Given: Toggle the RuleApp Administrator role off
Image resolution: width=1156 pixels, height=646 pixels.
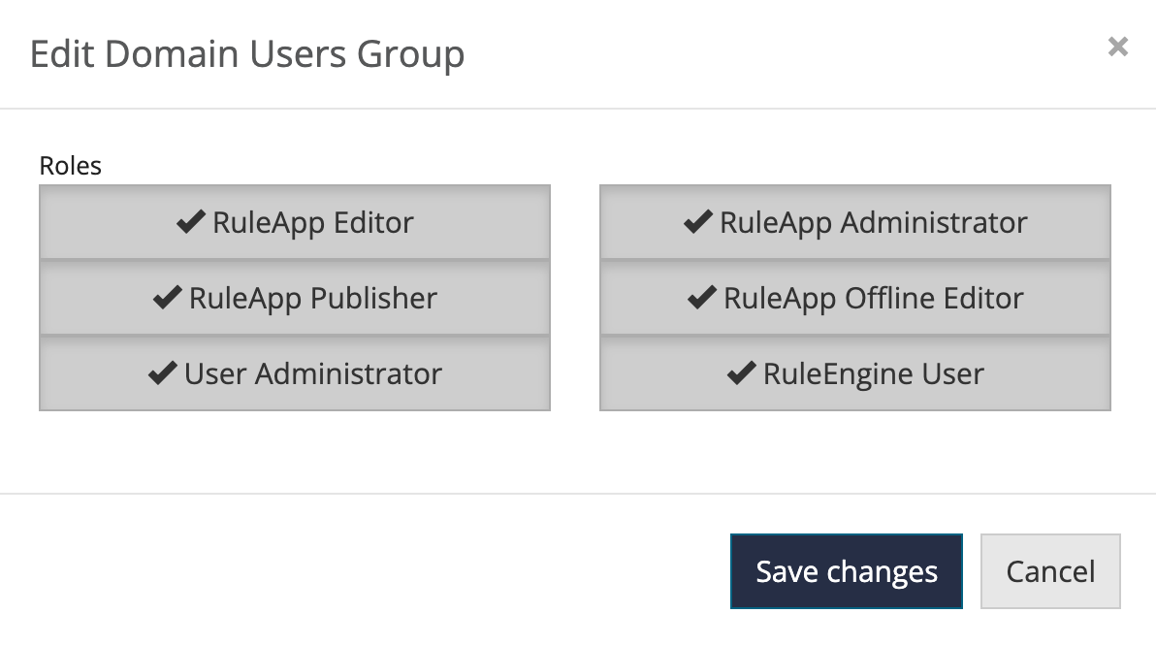Looking at the screenshot, I should click(x=854, y=223).
